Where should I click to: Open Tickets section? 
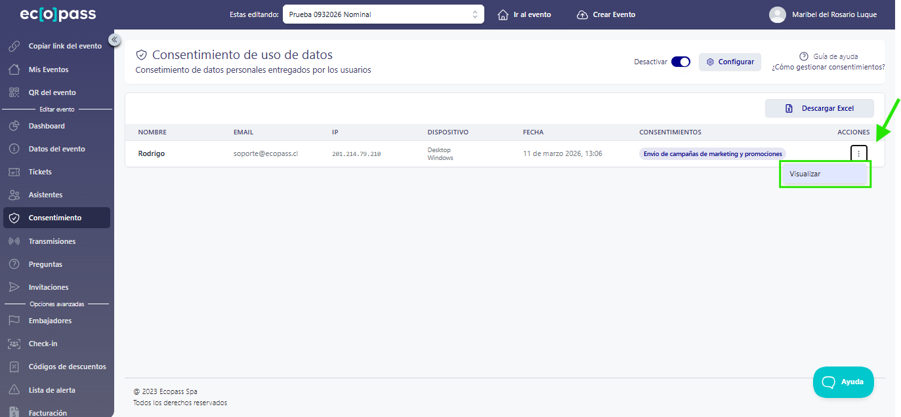click(40, 172)
